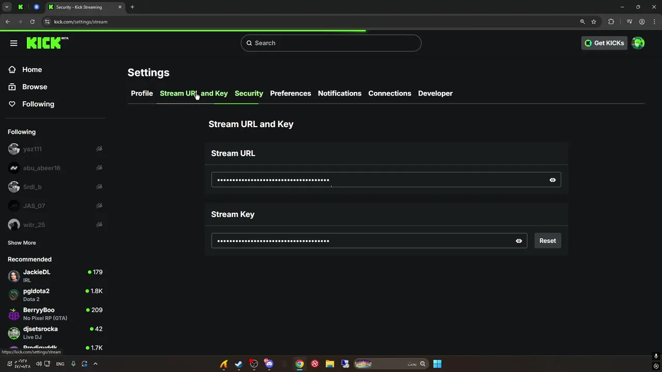Click the Get KICKs button

tap(604, 43)
